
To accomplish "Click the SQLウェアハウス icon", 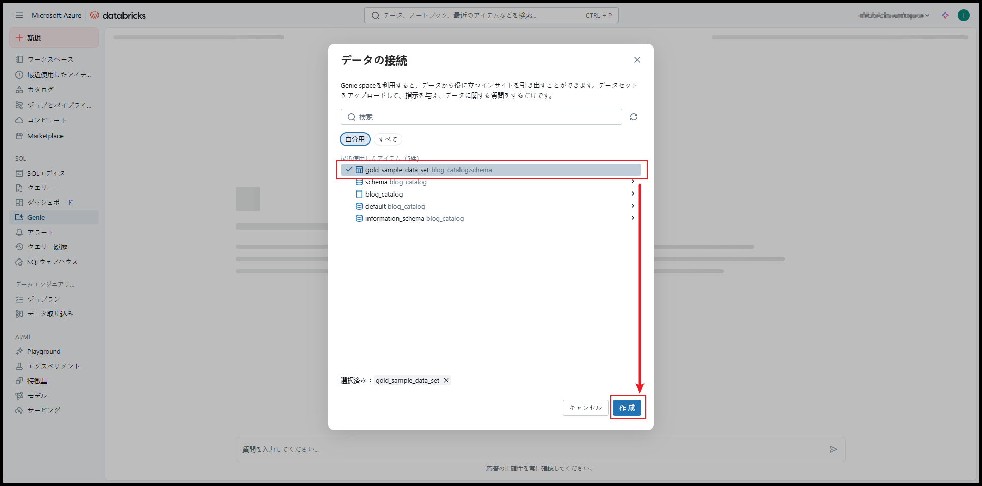I will [19, 262].
